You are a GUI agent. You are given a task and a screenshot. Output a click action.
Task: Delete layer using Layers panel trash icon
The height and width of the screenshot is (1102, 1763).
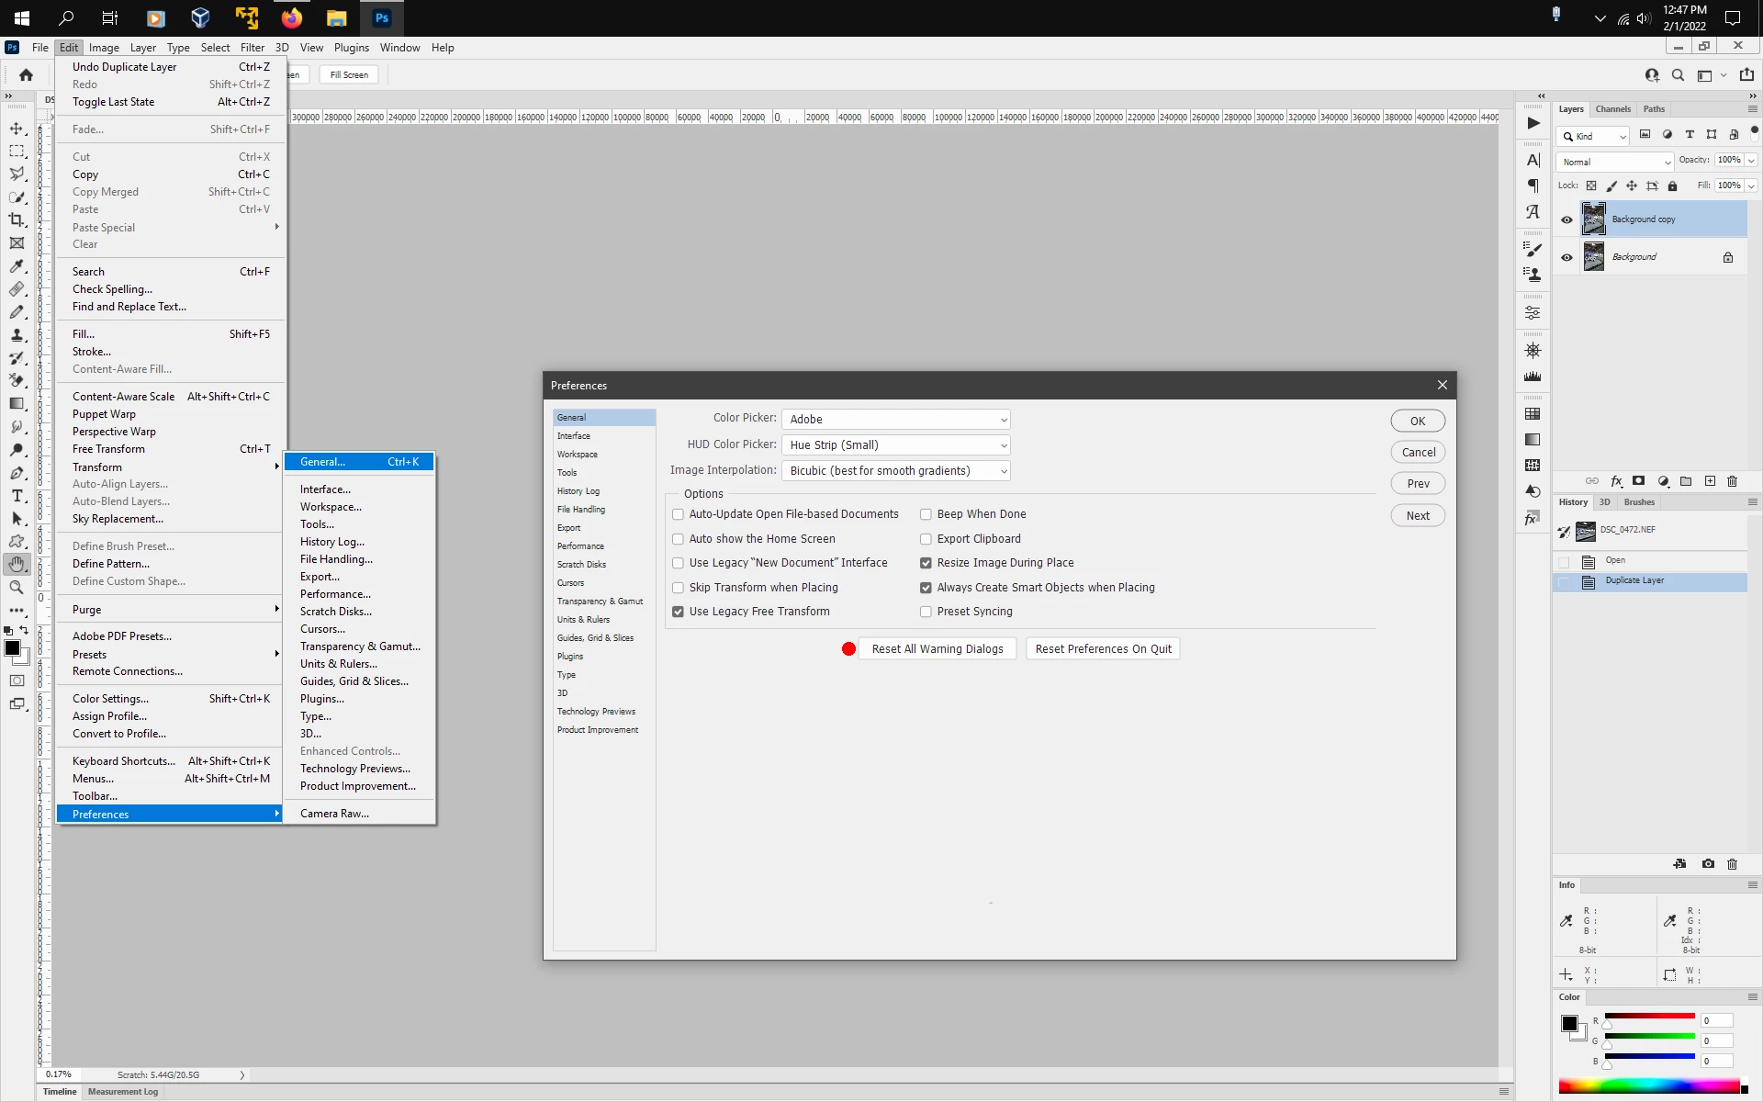(1733, 481)
